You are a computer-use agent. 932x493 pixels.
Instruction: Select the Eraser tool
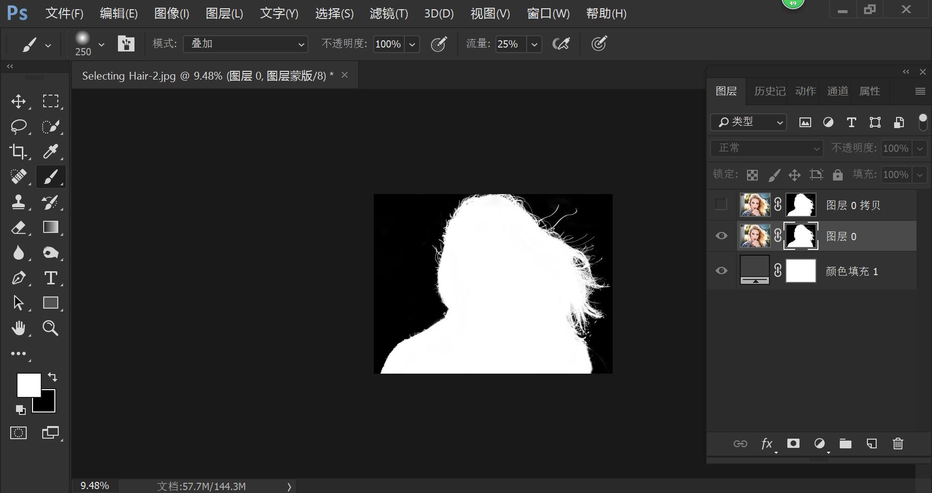19,228
